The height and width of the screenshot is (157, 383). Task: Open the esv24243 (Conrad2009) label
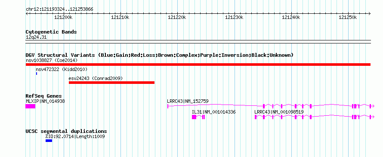(x=96, y=78)
